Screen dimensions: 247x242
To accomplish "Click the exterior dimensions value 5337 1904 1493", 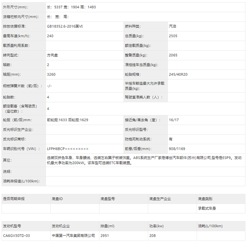I will (x=71, y=7).
